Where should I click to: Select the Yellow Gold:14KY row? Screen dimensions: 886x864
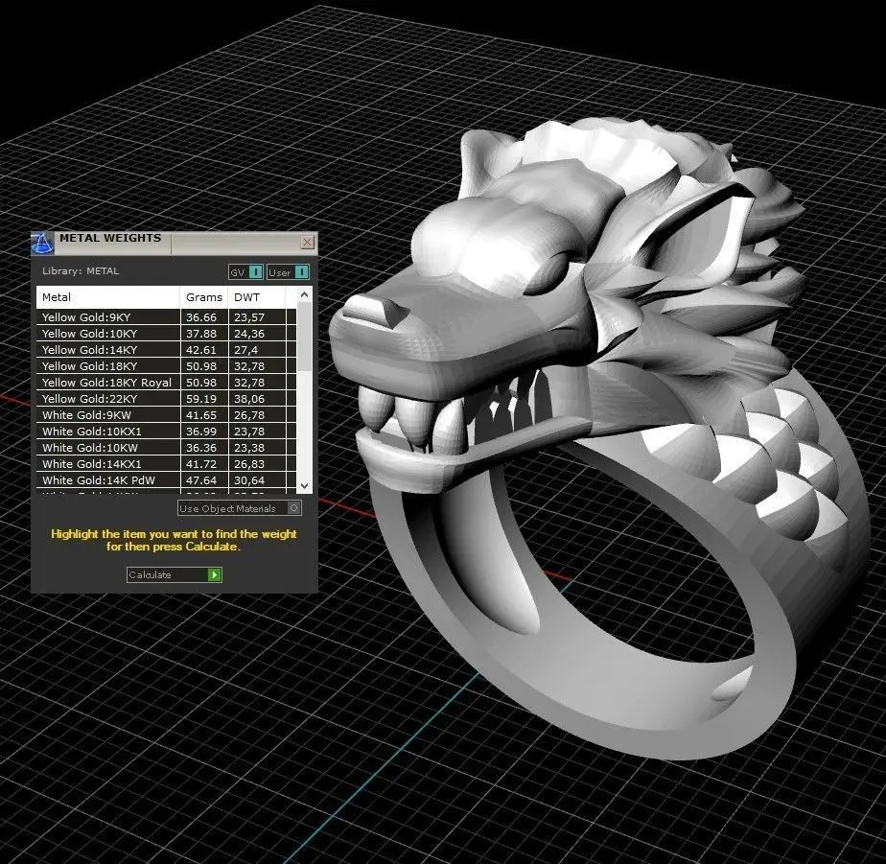pyautogui.click(x=166, y=350)
